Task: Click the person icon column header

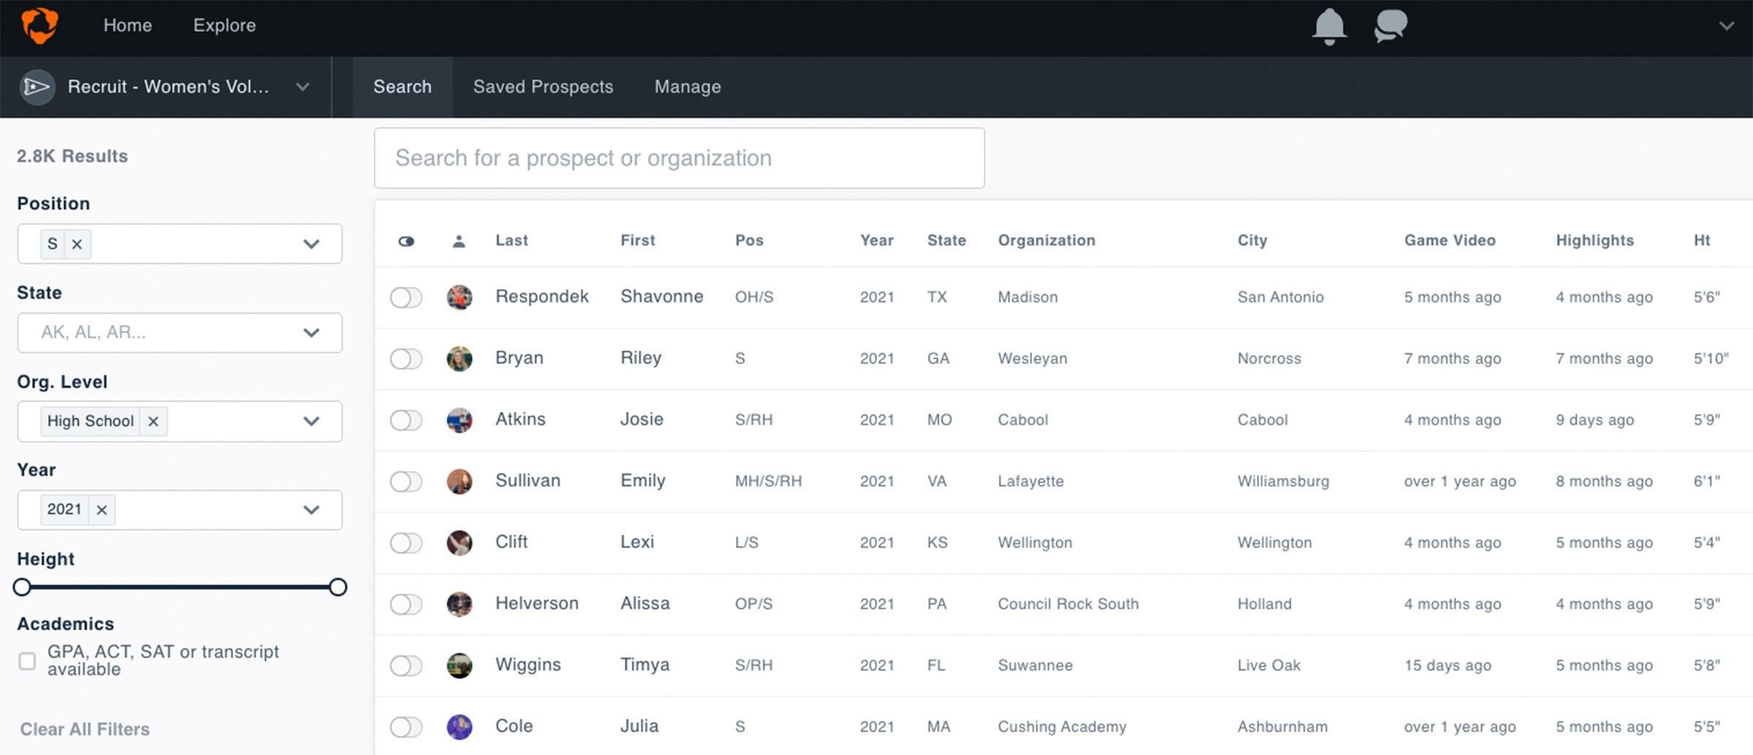Action: point(459,241)
